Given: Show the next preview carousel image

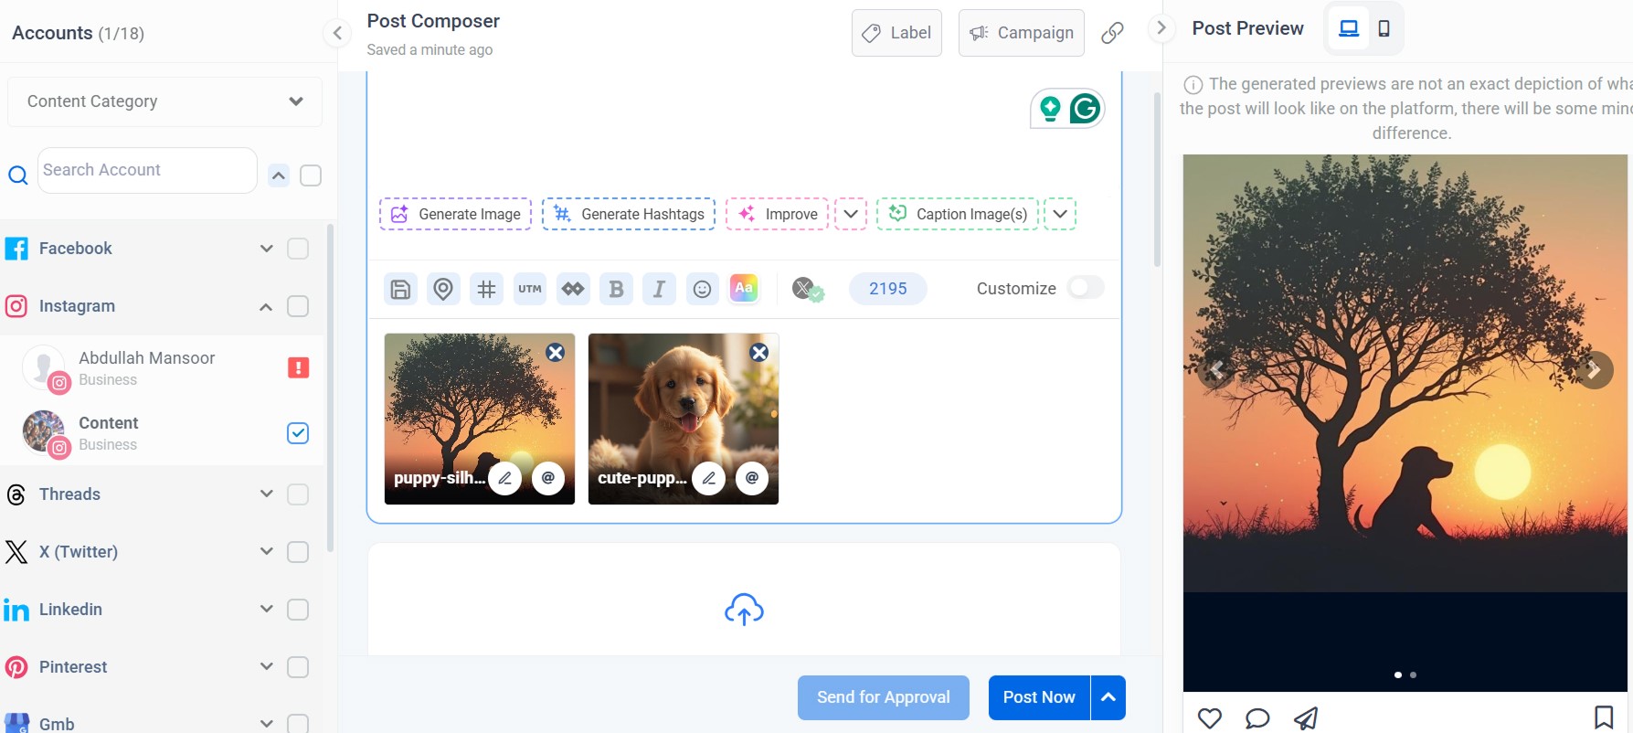Looking at the screenshot, I should tap(1594, 370).
